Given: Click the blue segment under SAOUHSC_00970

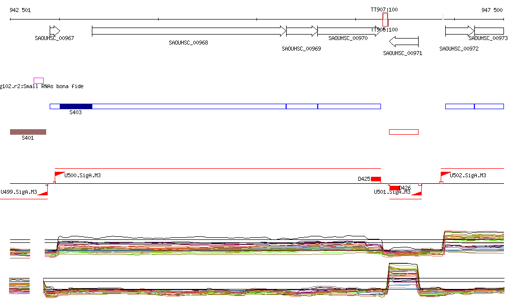Looking at the screenshot, I should pos(349,106).
